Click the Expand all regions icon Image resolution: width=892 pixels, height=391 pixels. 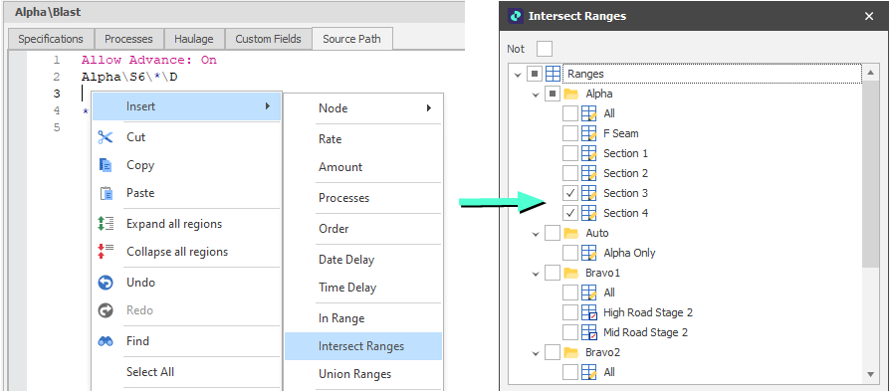point(106,223)
